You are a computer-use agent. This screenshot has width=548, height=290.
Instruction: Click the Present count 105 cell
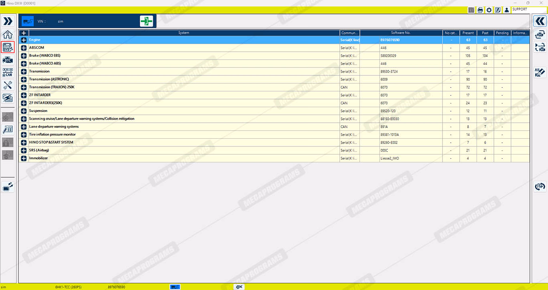coord(468,56)
